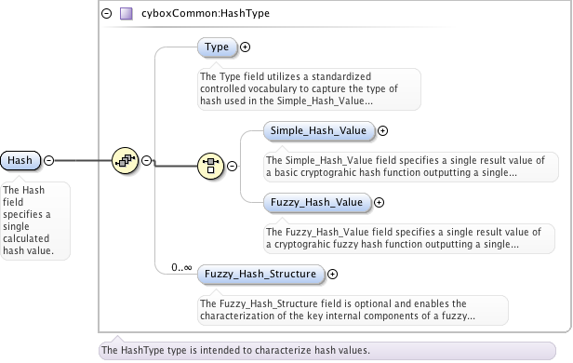Select the Simple_Hash_Value element node
Image resolution: width=573 pixels, height=363 pixels.
pos(319,131)
